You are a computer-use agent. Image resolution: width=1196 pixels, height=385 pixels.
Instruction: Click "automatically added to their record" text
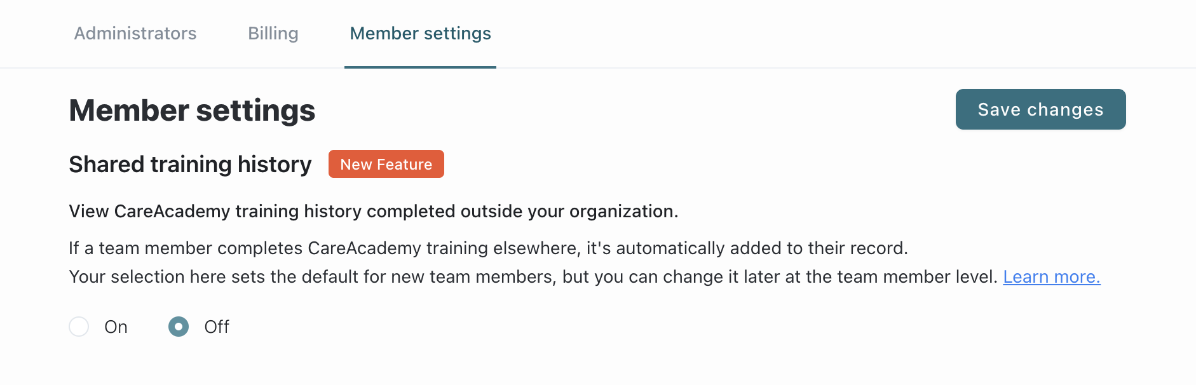[x=761, y=248]
